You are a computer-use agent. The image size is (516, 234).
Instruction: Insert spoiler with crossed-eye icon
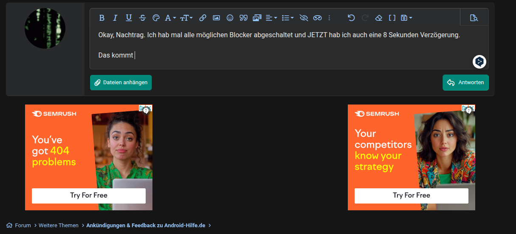click(303, 18)
